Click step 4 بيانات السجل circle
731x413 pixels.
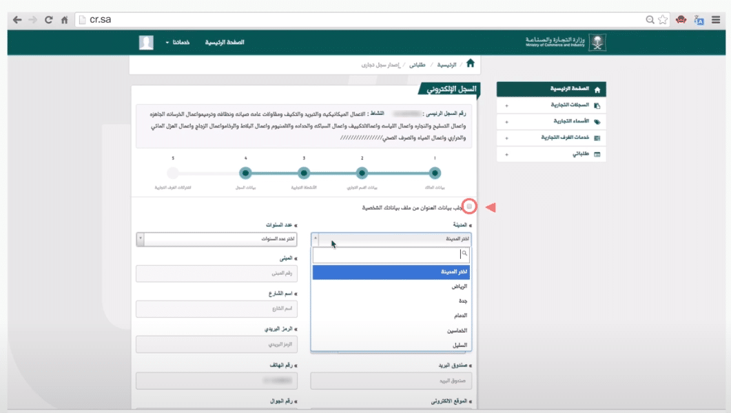(245, 173)
